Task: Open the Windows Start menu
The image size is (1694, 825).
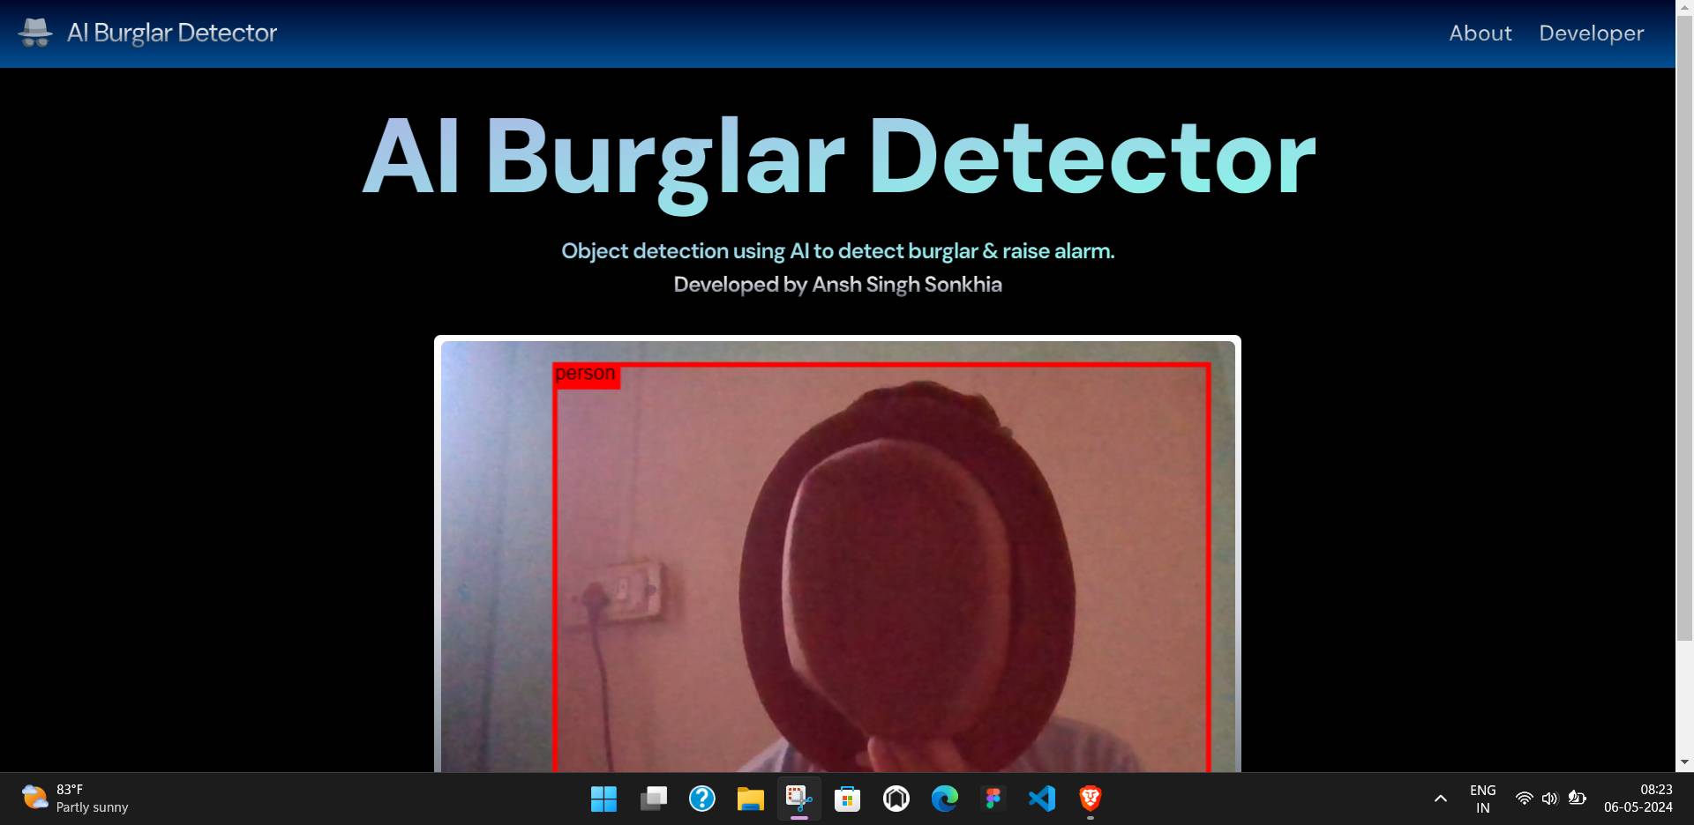Action: (604, 799)
